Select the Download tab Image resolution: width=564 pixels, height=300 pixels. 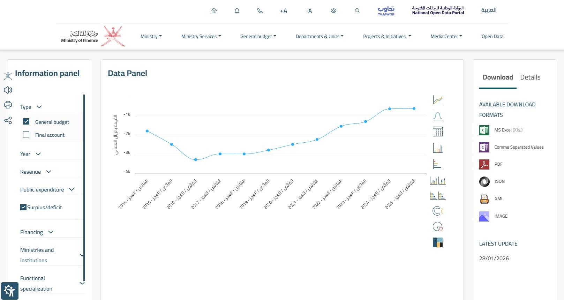(x=498, y=77)
